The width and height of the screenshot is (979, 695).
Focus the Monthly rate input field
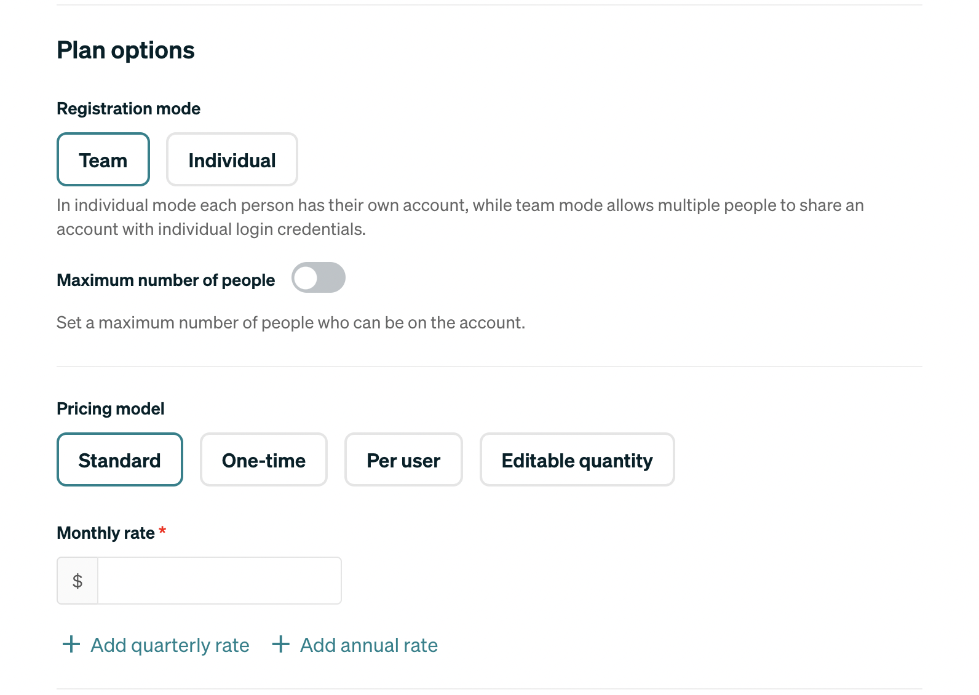(220, 581)
